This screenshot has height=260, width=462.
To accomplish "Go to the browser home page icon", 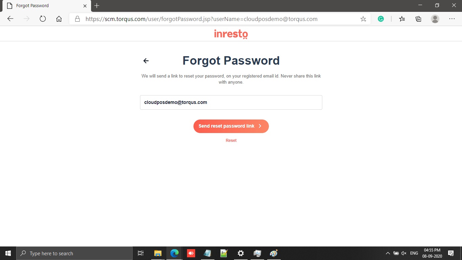I will click(x=59, y=19).
